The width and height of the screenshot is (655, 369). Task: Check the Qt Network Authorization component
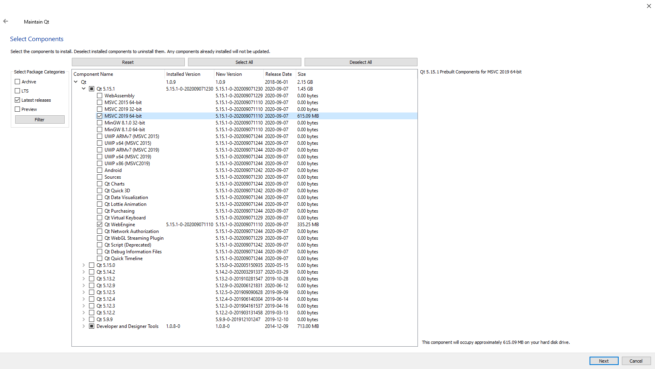tap(100, 231)
